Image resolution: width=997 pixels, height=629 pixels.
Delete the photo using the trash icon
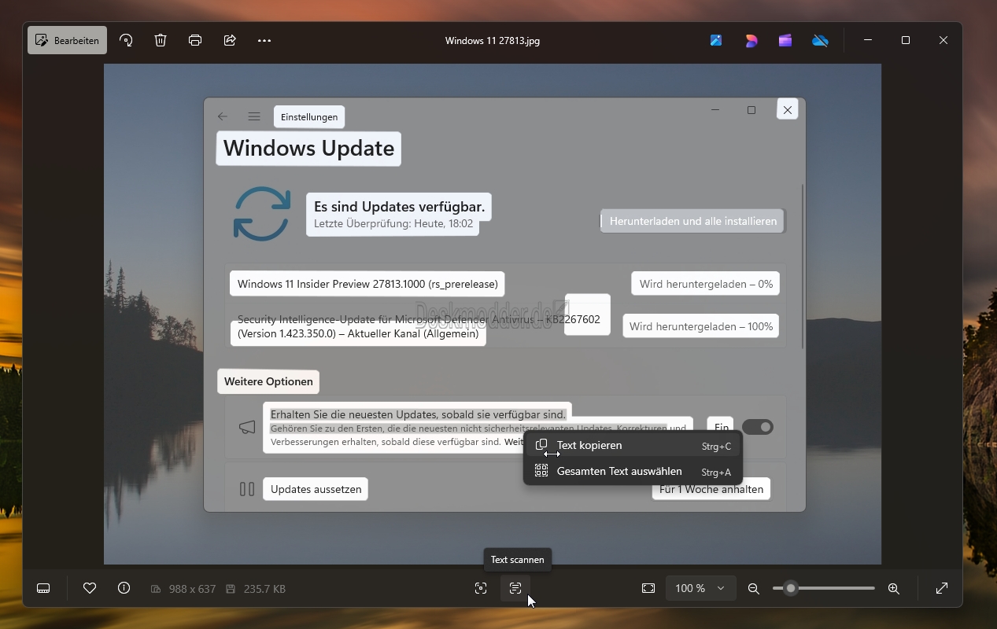pyautogui.click(x=161, y=40)
